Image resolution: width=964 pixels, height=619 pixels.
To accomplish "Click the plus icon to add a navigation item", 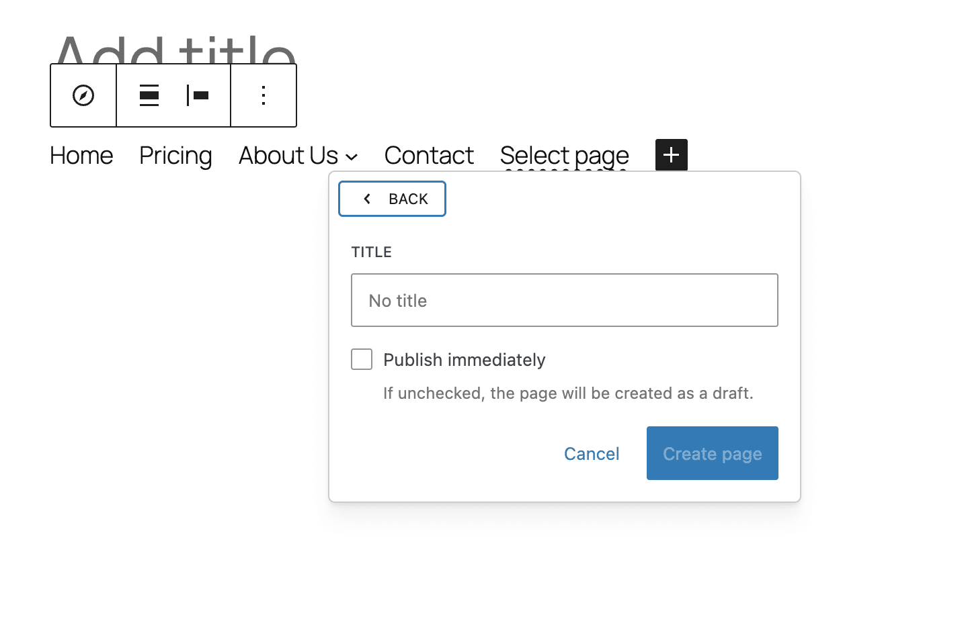I will (670, 154).
